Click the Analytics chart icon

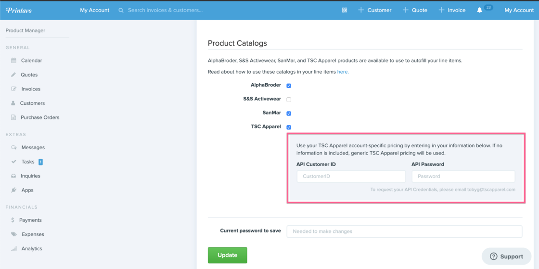pyautogui.click(x=14, y=249)
